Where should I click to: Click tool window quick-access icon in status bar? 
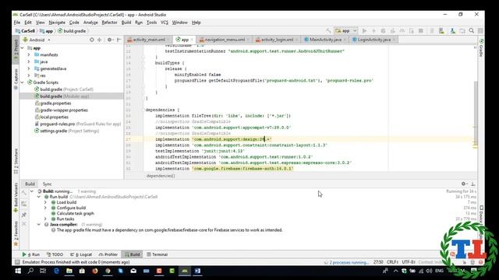coord(17,262)
